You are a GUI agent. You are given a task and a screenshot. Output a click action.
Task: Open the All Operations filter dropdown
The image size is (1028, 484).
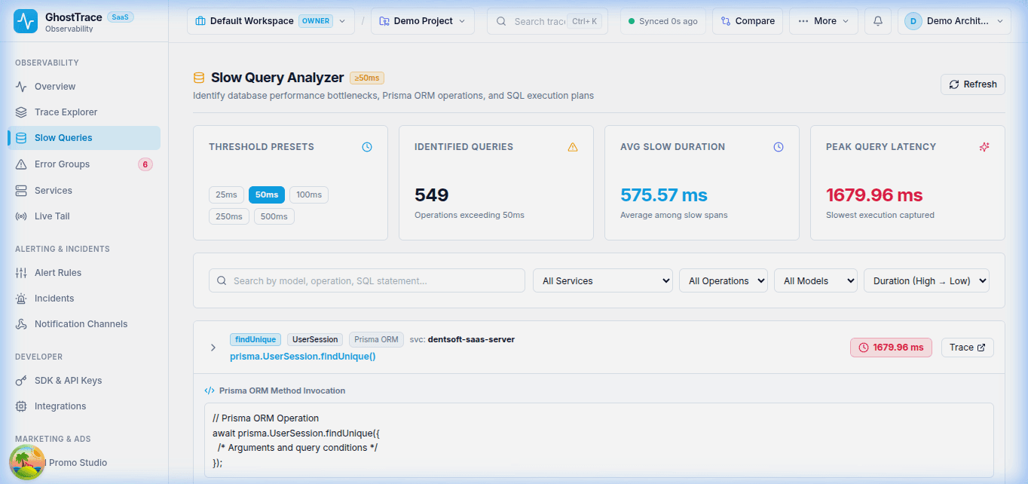click(x=724, y=280)
